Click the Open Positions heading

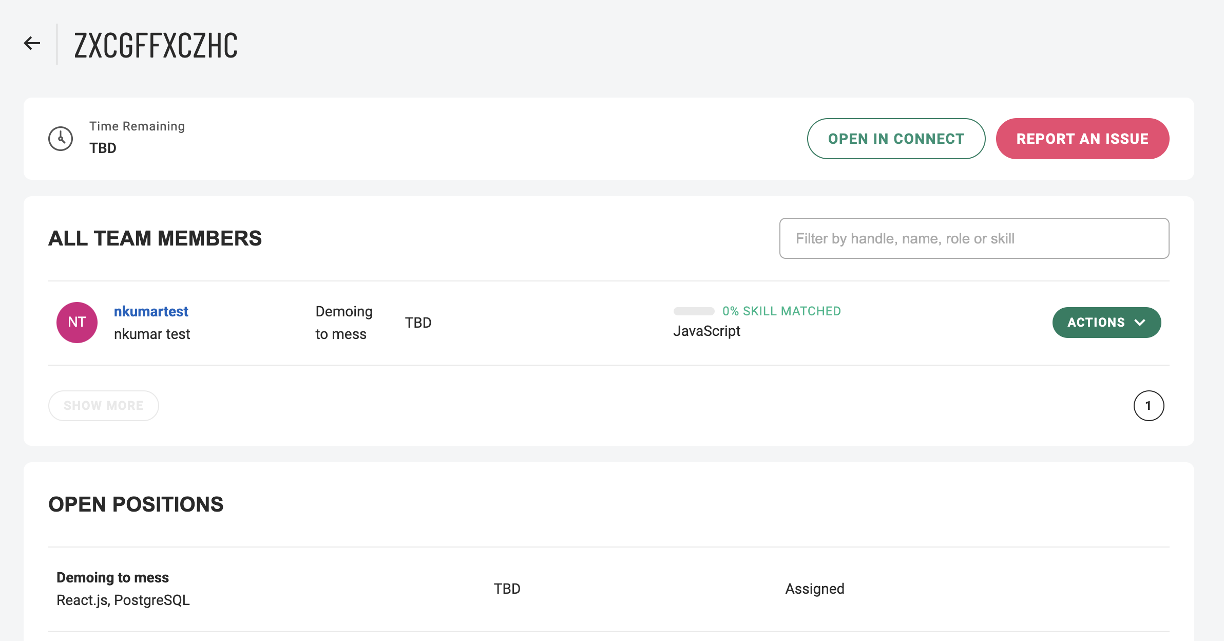(136, 504)
